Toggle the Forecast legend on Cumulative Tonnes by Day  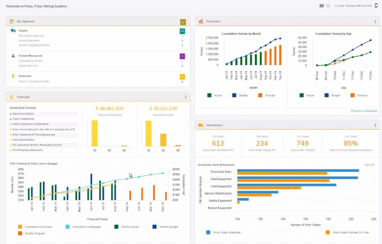click(357, 95)
